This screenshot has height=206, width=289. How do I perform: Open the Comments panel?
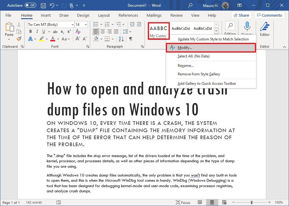269,15
